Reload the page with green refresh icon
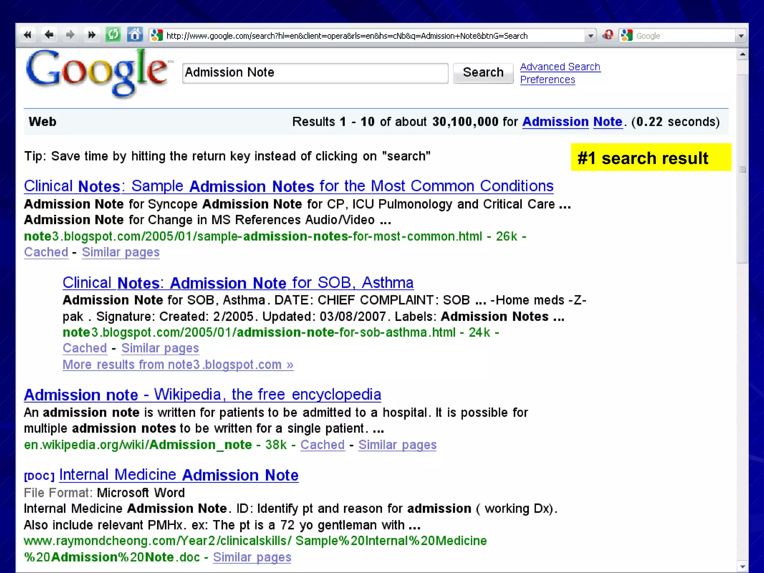Viewport: 764px width, 573px height. point(113,35)
